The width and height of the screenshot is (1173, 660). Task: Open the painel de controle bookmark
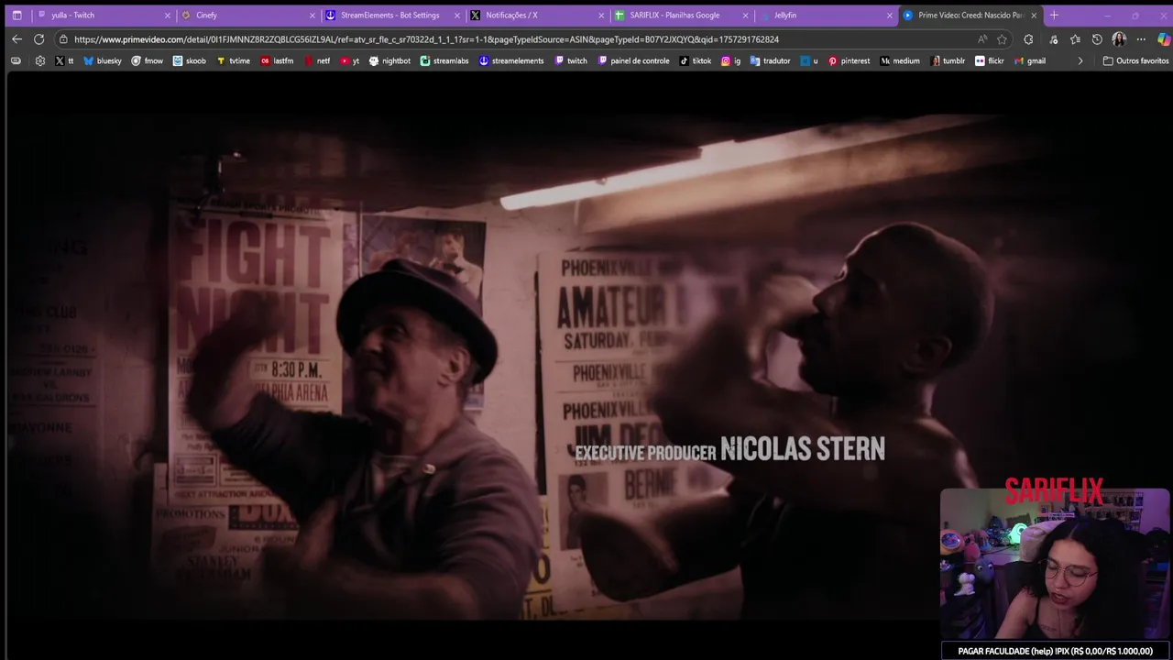(x=633, y=60)
